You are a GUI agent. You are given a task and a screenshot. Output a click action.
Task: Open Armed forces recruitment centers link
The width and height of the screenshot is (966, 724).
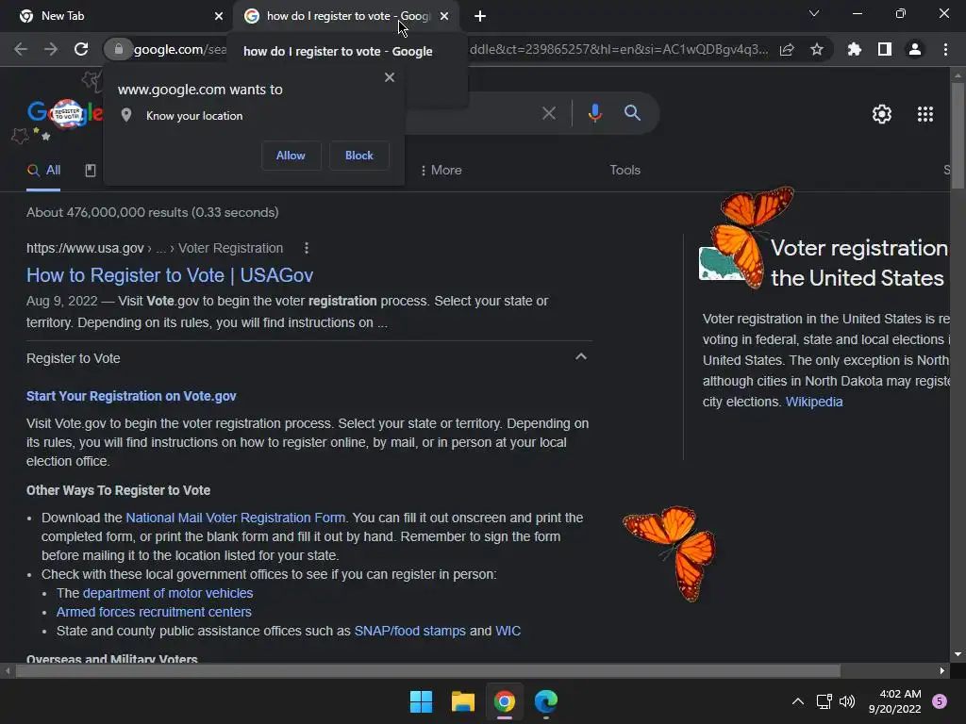click(x=154, y=612)
